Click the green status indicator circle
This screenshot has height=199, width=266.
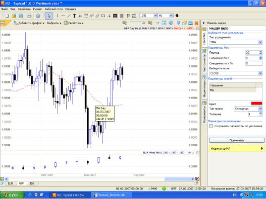[164, 188]
